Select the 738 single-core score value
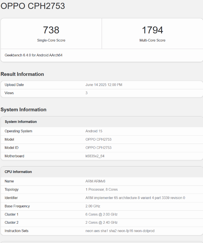 pos(51,30)
